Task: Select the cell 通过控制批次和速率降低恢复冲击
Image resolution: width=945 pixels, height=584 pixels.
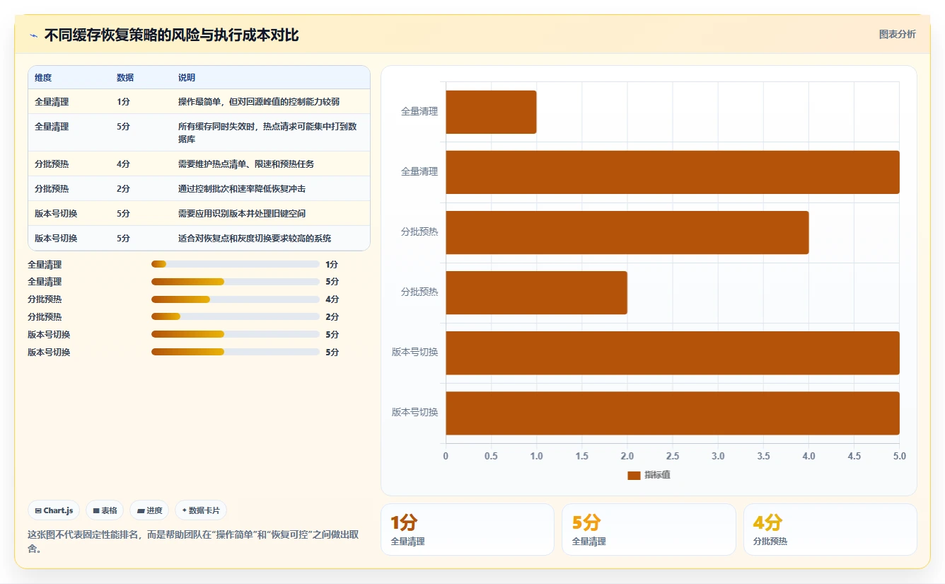Action: (242, 188)
